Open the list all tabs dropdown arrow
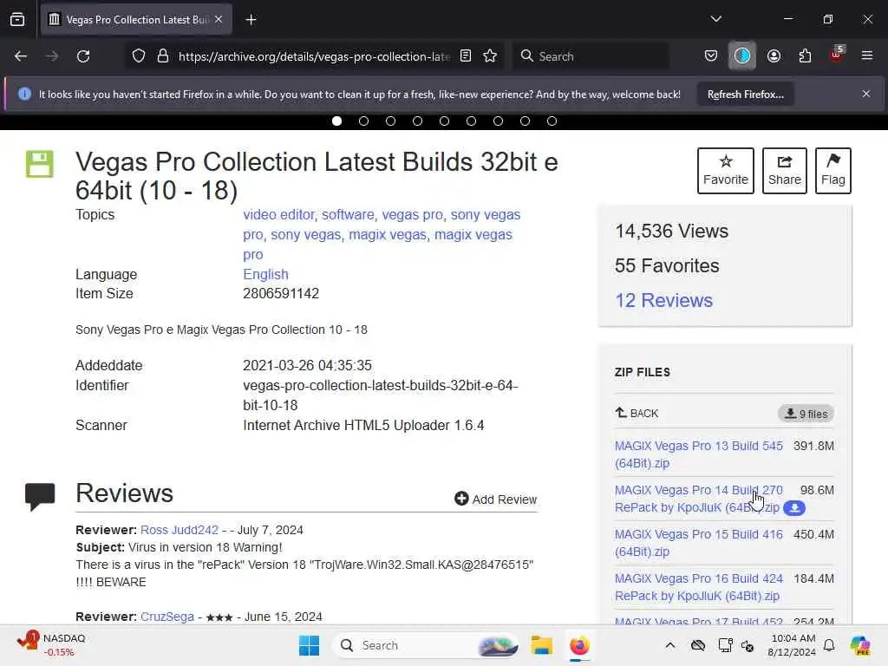888x666 pixels. coord(715,19)
